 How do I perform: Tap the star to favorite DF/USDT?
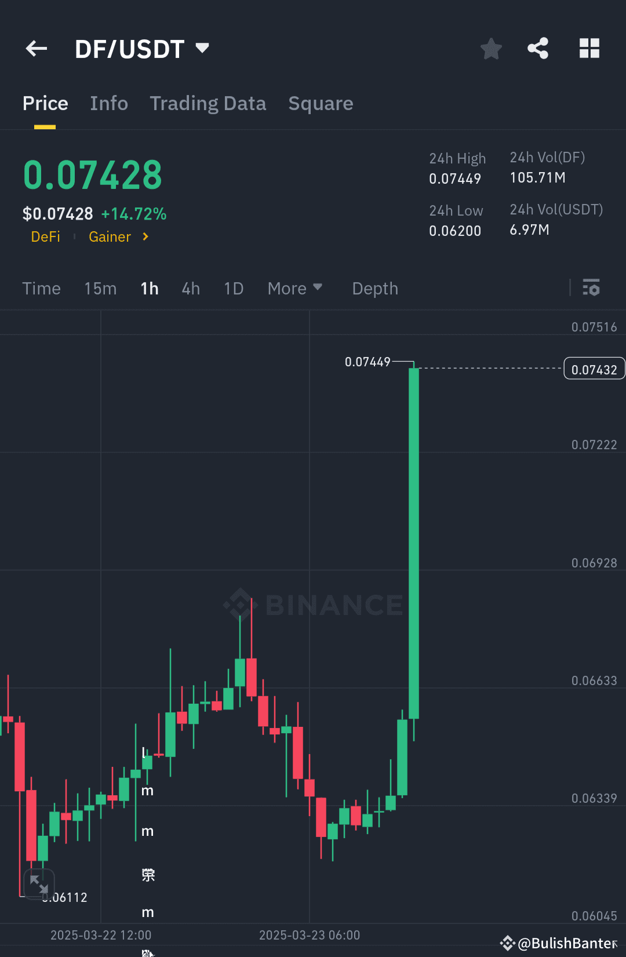491,49
